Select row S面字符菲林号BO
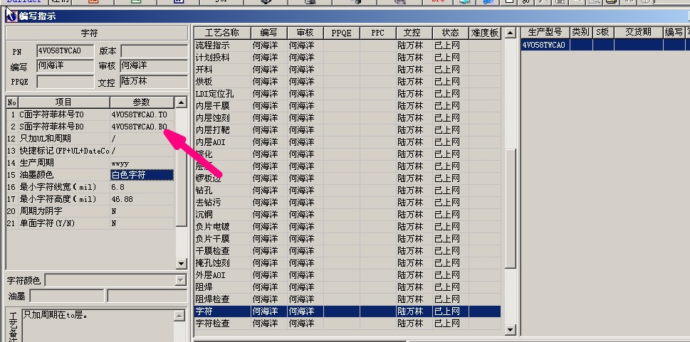This screenshot has width=690, height=342. coord(90,127)
